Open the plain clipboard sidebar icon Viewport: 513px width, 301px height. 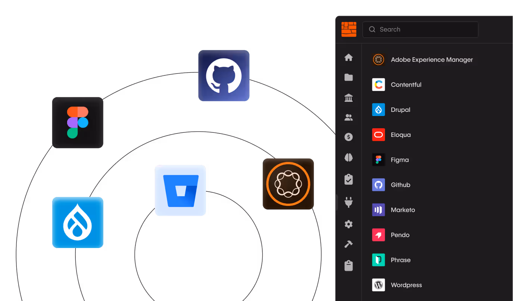[x=348, y=266]
